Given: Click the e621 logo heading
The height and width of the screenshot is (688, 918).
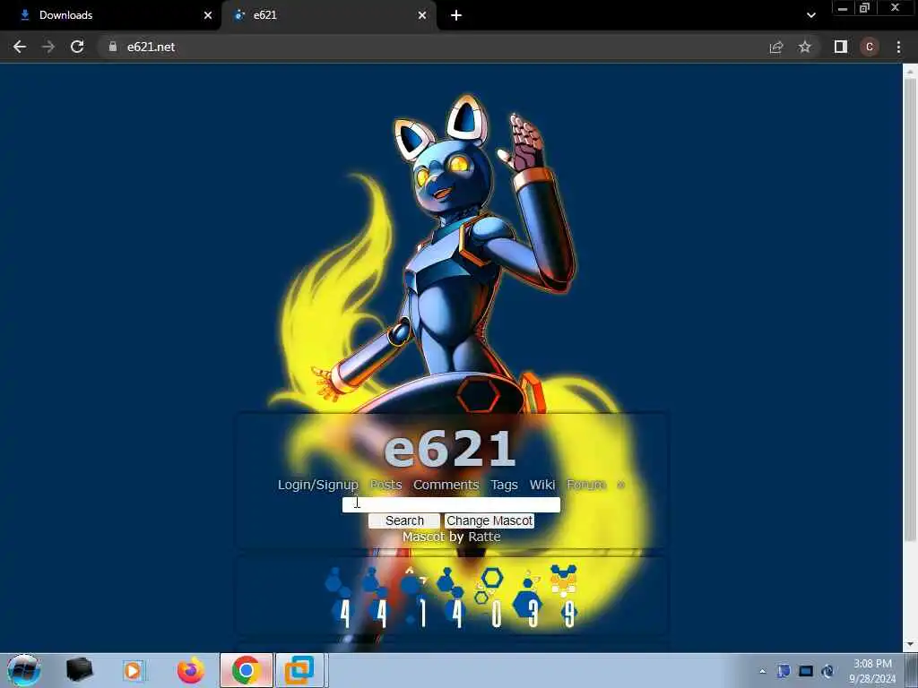Looking at the screenshot, I should [x=450, y=450].
